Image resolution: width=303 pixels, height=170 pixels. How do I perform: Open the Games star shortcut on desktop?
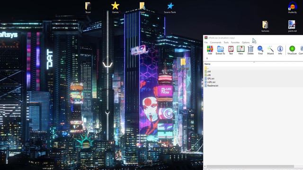pos(115,8)
